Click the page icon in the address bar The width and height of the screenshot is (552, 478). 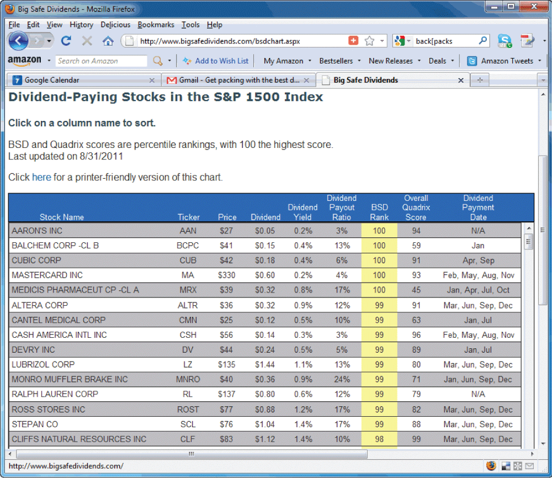pyautogui.click(x=130, y=41)
